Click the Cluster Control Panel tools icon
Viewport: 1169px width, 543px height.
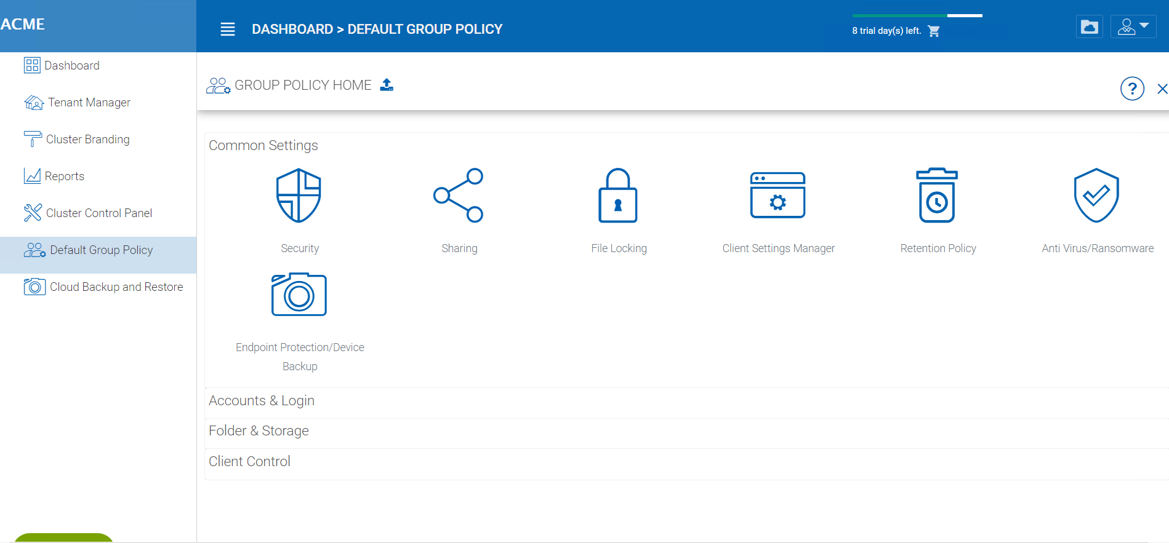coord(33,213)
